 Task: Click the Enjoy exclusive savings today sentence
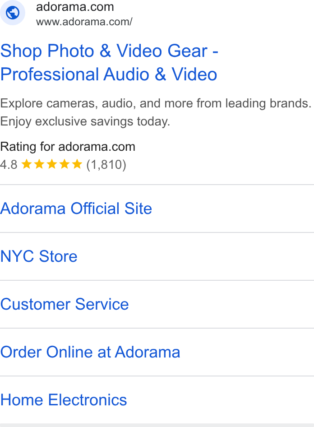85,121
